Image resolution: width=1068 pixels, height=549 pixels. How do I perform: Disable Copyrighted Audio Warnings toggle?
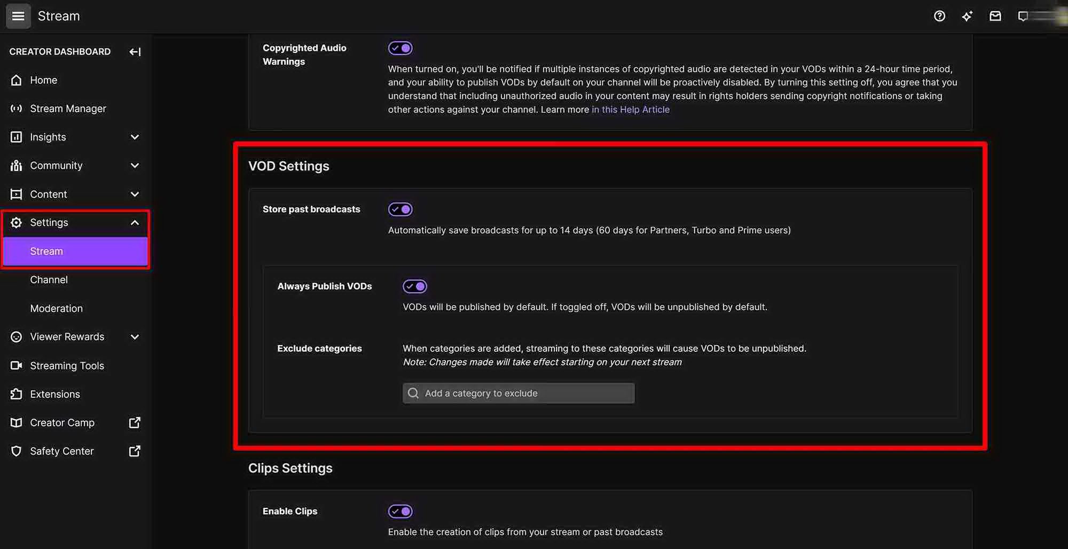click(x=400, y=48)
